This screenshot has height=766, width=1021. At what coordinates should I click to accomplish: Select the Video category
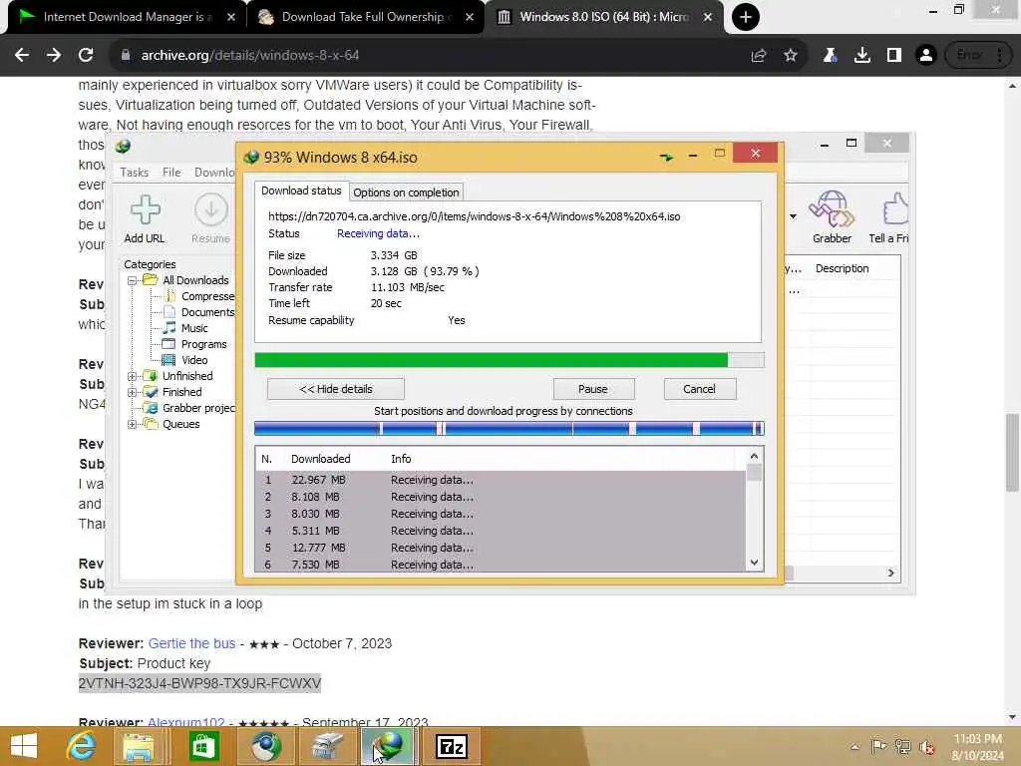coord(194,360)
